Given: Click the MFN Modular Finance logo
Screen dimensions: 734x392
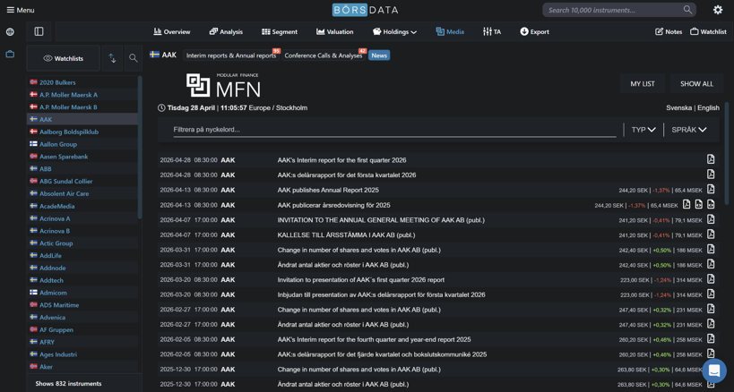Looking at the screenshot, I should 223,84.
